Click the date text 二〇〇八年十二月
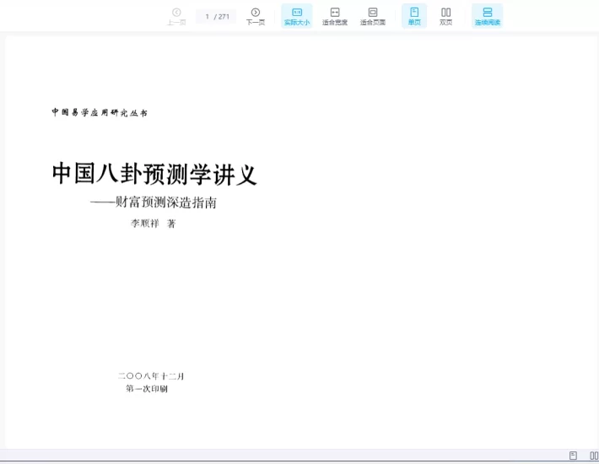 pyautogui.click(x=151, y=376)
